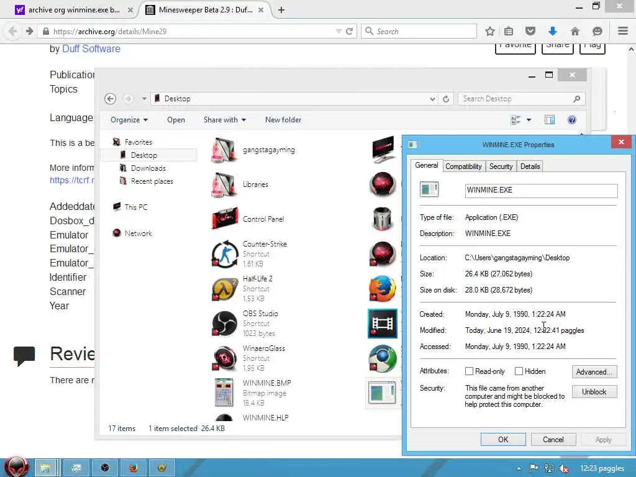
Task: Show hidden tray icons arrow
Action: (519, 468)
